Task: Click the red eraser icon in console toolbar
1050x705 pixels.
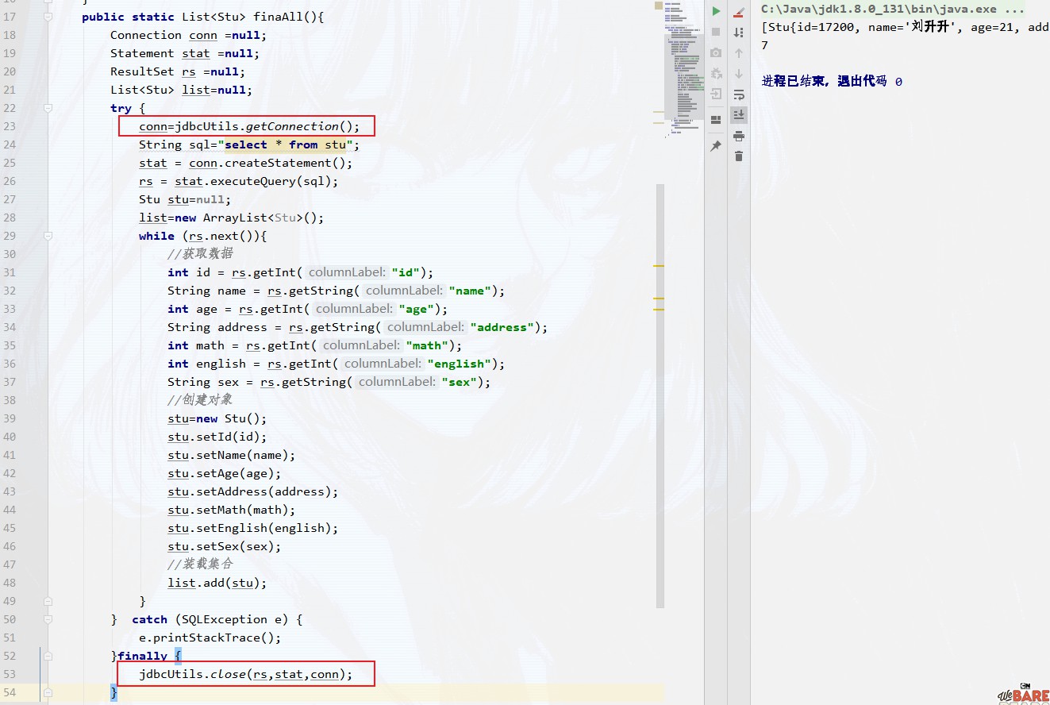Action: [x=739, y=12]
